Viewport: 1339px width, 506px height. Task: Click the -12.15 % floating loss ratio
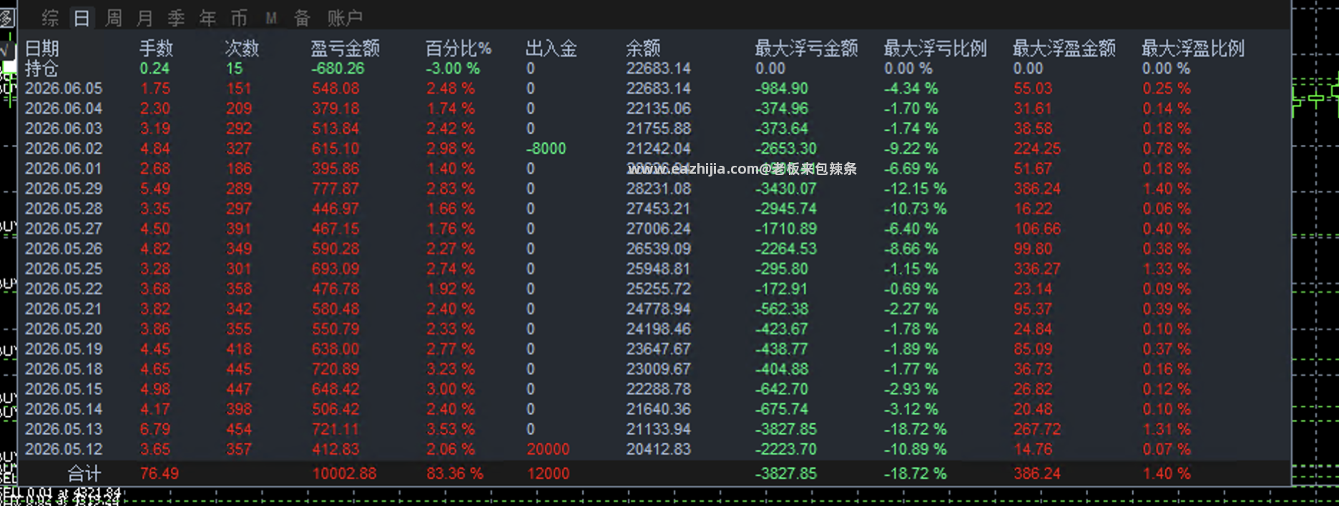pos(915,189)
